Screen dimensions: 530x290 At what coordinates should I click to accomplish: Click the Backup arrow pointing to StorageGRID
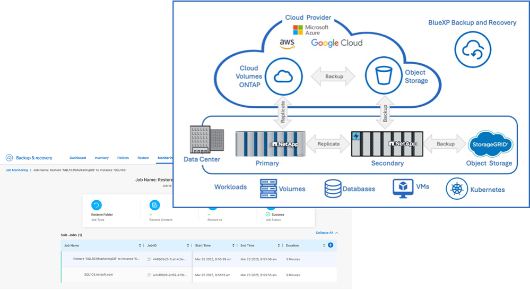point(446,144)
